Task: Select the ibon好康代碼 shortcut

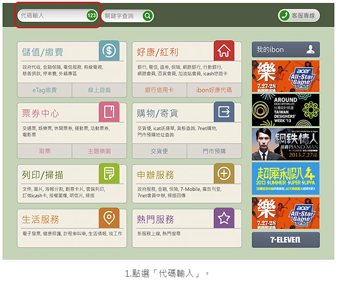Action: [x=214, y=90]
